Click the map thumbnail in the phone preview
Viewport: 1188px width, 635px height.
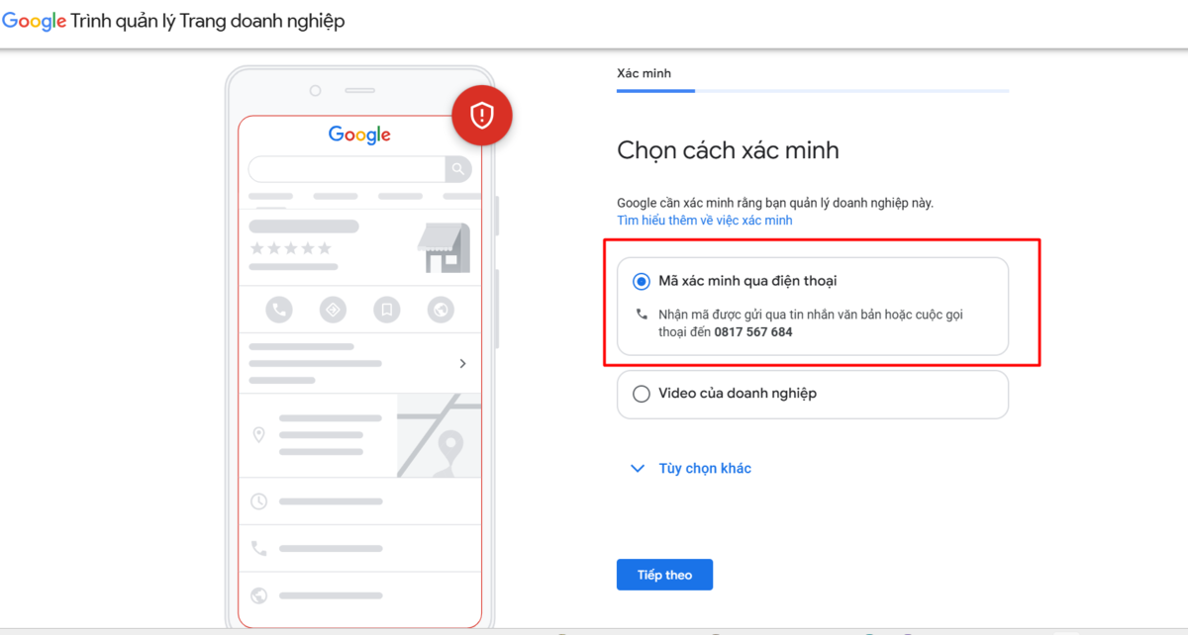(x=440, y=435)
